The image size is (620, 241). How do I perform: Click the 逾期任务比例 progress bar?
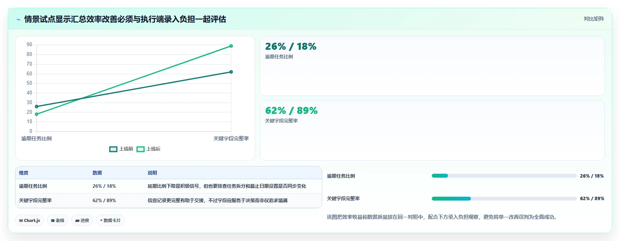[504, 176]
